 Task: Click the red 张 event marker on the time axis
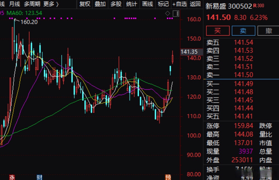tap(12, 177)
